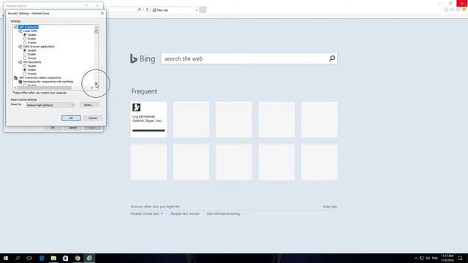
Task: Click the Internet Options help question mark
Action: [86, 6]
